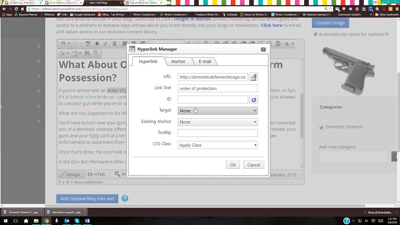Screen dimensions: 400x225
Task: Uncheck the Domestic Violence category checkbox
Action: tap(321, 127)
